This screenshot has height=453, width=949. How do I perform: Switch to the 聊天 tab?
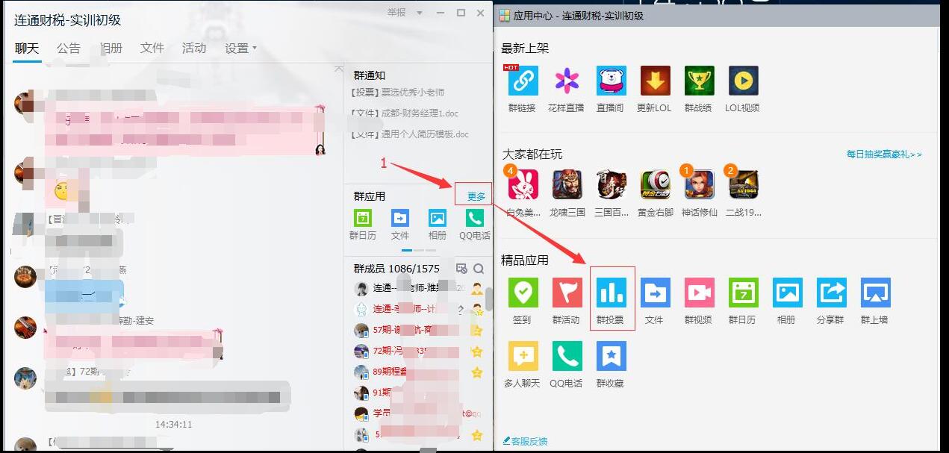click(27, 48)
